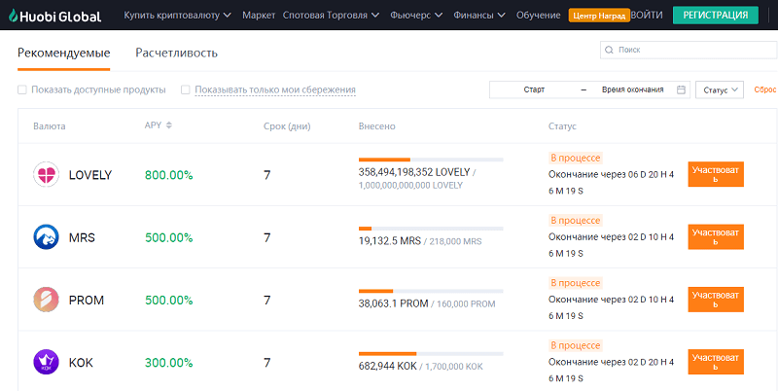The width and height of the screenshot is (778, 391).
Task: Click the MRS deposit progress bar
Action: (431, 229)
